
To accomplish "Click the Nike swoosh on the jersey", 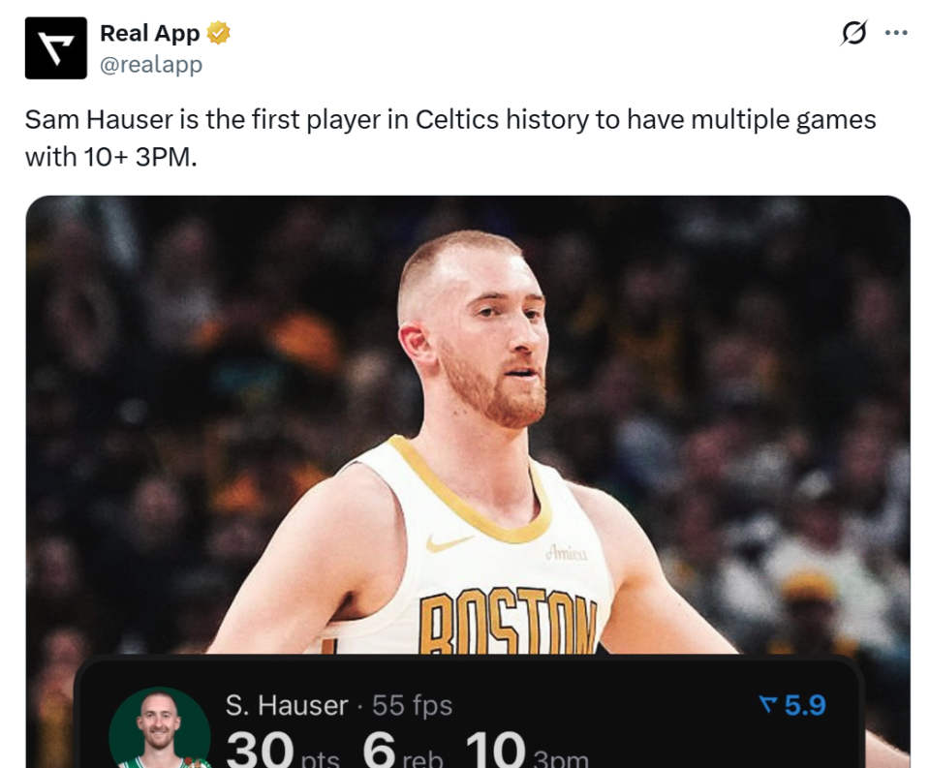I will click(449, 542).
